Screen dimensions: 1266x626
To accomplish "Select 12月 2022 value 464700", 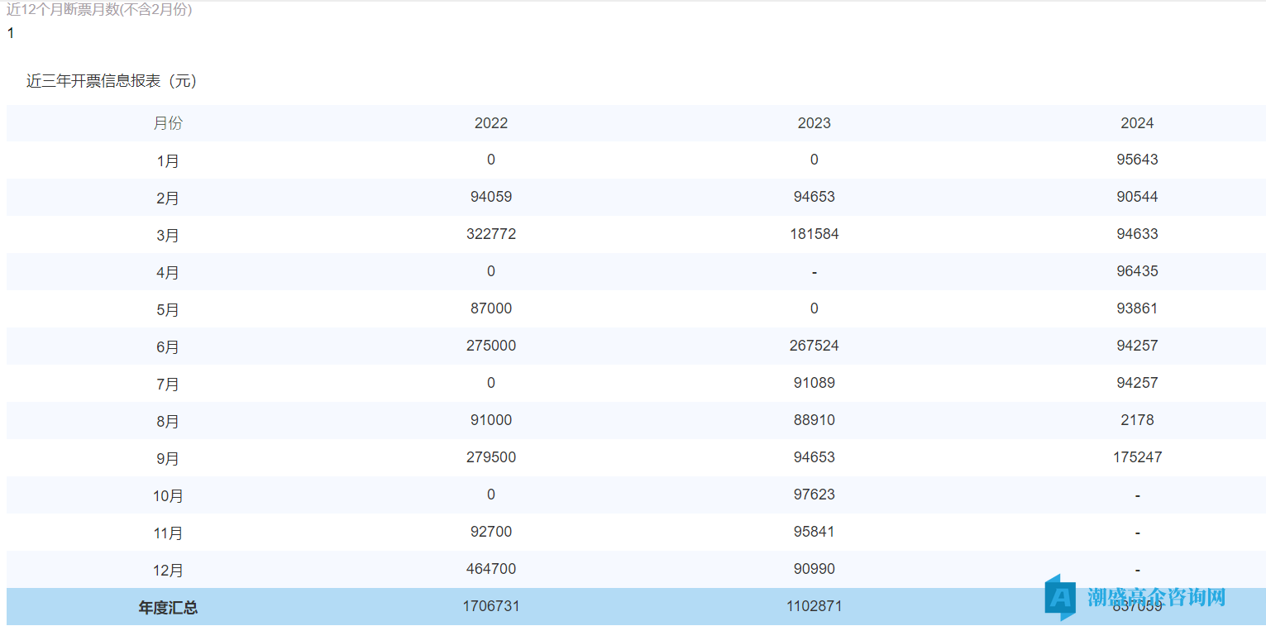I will pyautogui.click(x=491, y=569).
